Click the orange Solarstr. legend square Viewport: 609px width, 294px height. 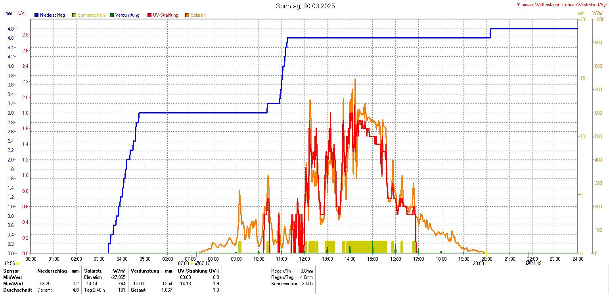tap(187, 15)
